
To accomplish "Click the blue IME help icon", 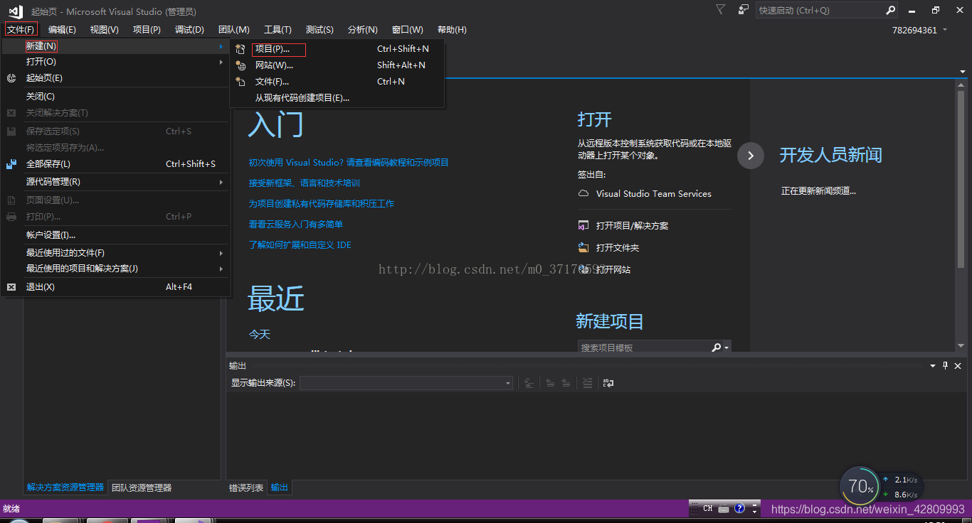I will pos(739,509).
